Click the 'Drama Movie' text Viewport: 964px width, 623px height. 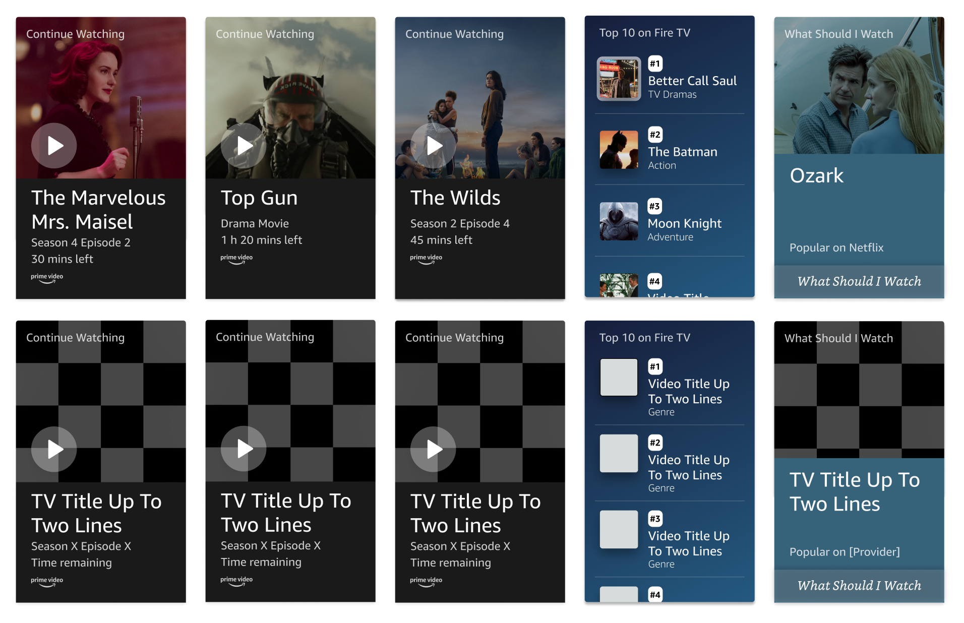255,223
